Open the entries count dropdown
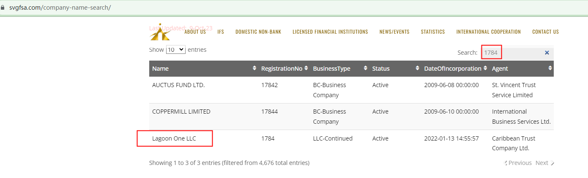Image resolution: width=588 pixels, height=178 pixels. (176, 50)
